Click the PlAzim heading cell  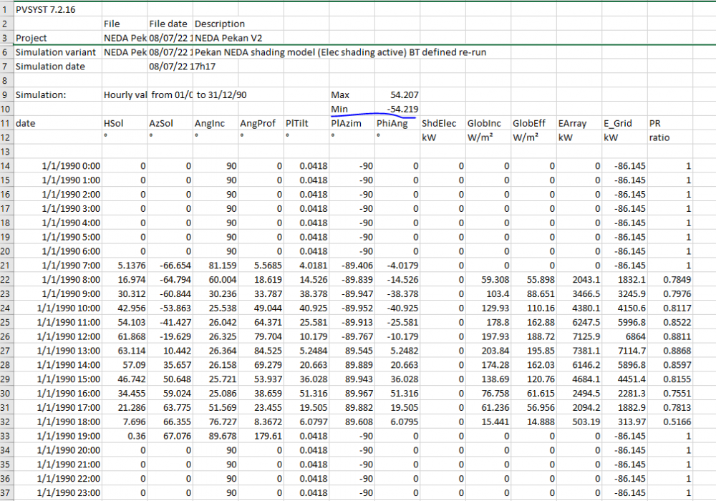click(x=345, y=123)
